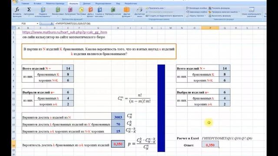278x156 pixels.
Task: Select blue cell with value 70
Action: tap(118, 123)
